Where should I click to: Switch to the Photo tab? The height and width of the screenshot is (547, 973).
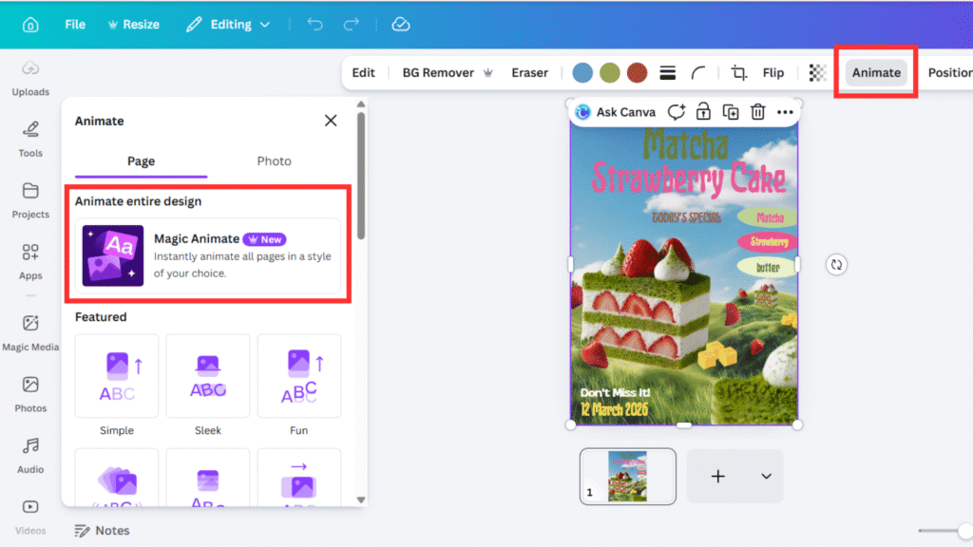[274, 161]
